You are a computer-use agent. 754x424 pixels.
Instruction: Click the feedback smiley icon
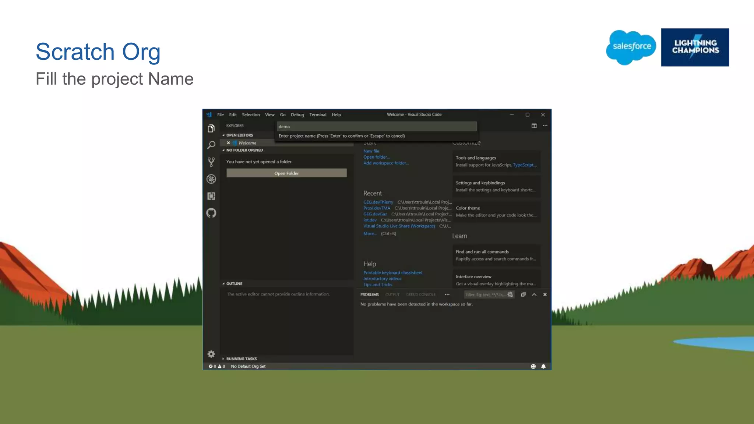pyautogui.click(x=533, y=366)
